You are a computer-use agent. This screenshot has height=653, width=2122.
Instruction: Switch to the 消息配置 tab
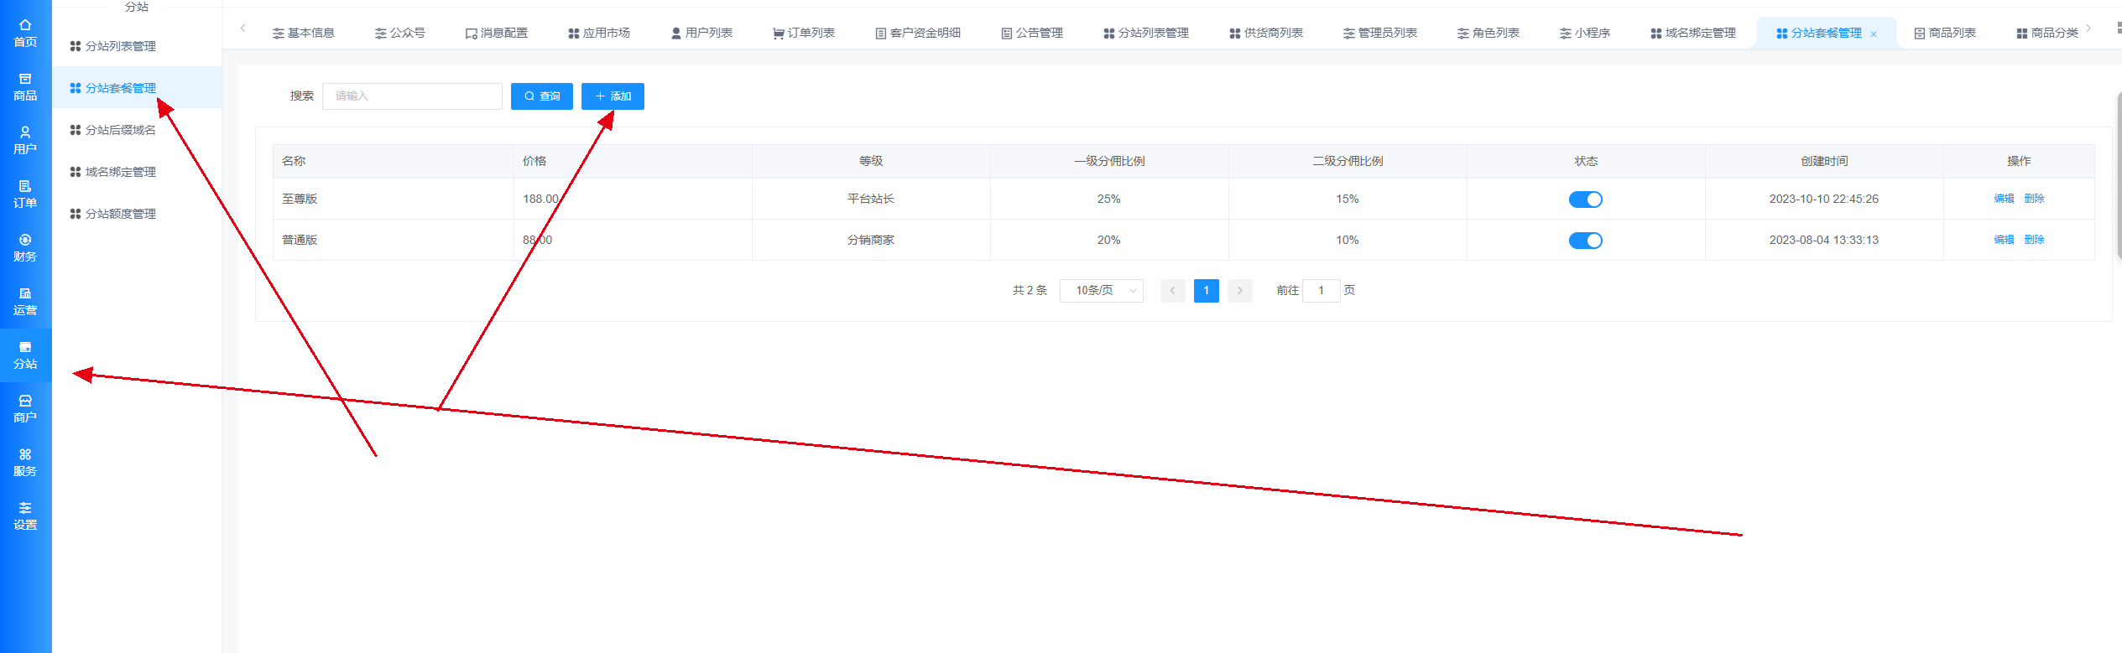pyautogui.click(x=496, y=33)
